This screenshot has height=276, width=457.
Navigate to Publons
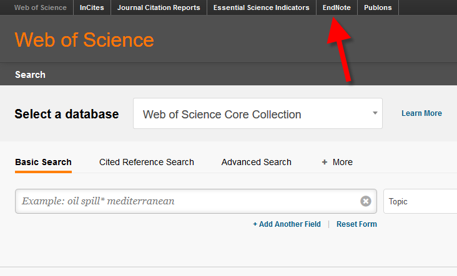click(x=378, y=7)
